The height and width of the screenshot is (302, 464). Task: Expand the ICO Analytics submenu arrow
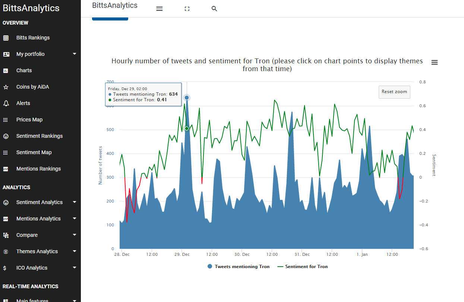(75, 268)
